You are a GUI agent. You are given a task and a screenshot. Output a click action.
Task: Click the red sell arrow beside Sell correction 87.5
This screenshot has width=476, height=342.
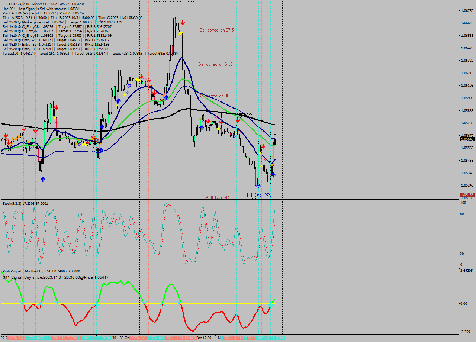tap(183, 23)
